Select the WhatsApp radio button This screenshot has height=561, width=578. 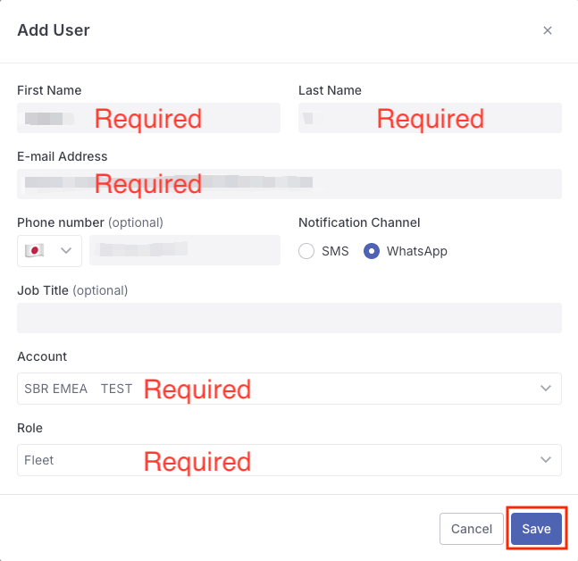tap(372, 251)
